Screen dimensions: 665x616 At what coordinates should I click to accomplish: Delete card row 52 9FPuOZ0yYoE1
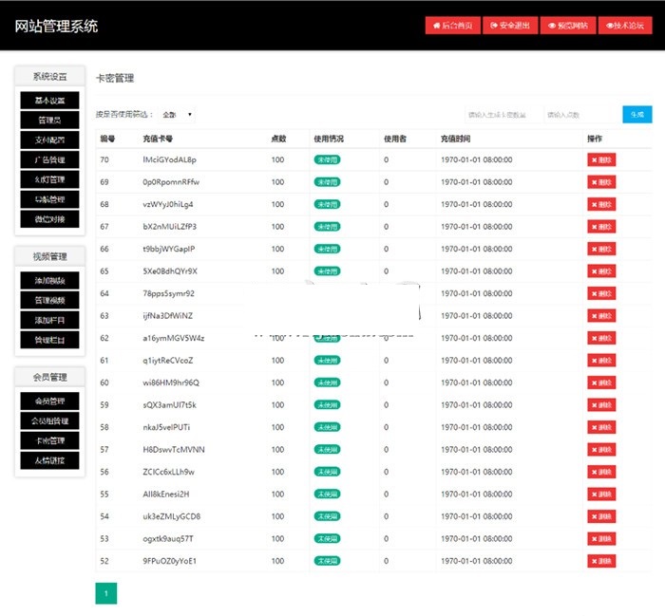[x=601, y=561]
